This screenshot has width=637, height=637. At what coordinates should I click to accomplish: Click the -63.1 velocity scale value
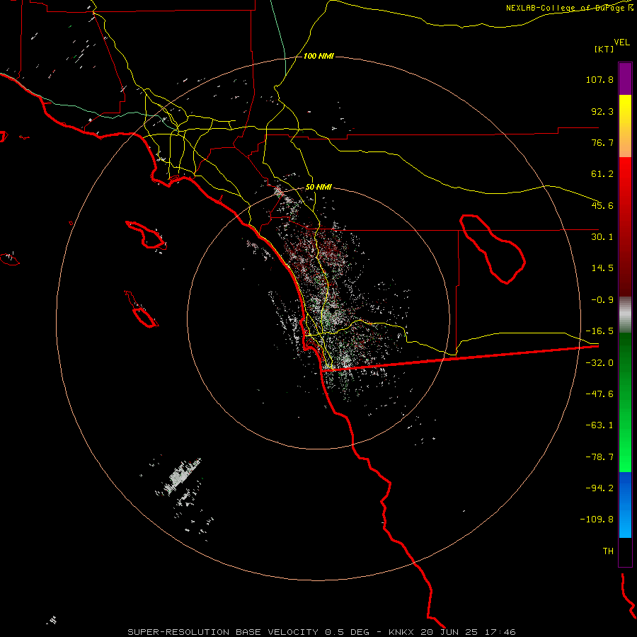click(x=599, y=425)
